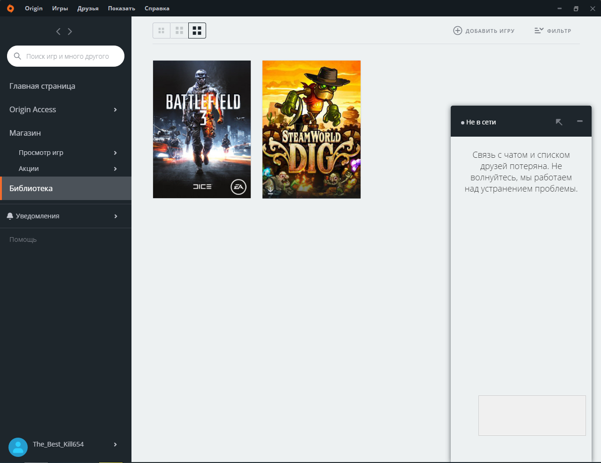Select the Библиотека tab

66,188
